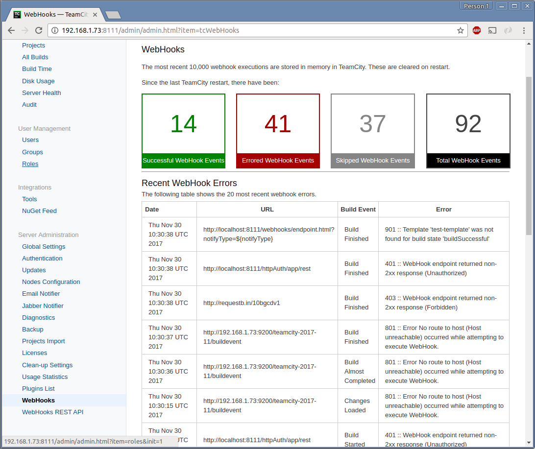The width and height of the screenshot is (535, 449).
Task: Open Tools under Integrations
Action: click(x=29, y=199)
